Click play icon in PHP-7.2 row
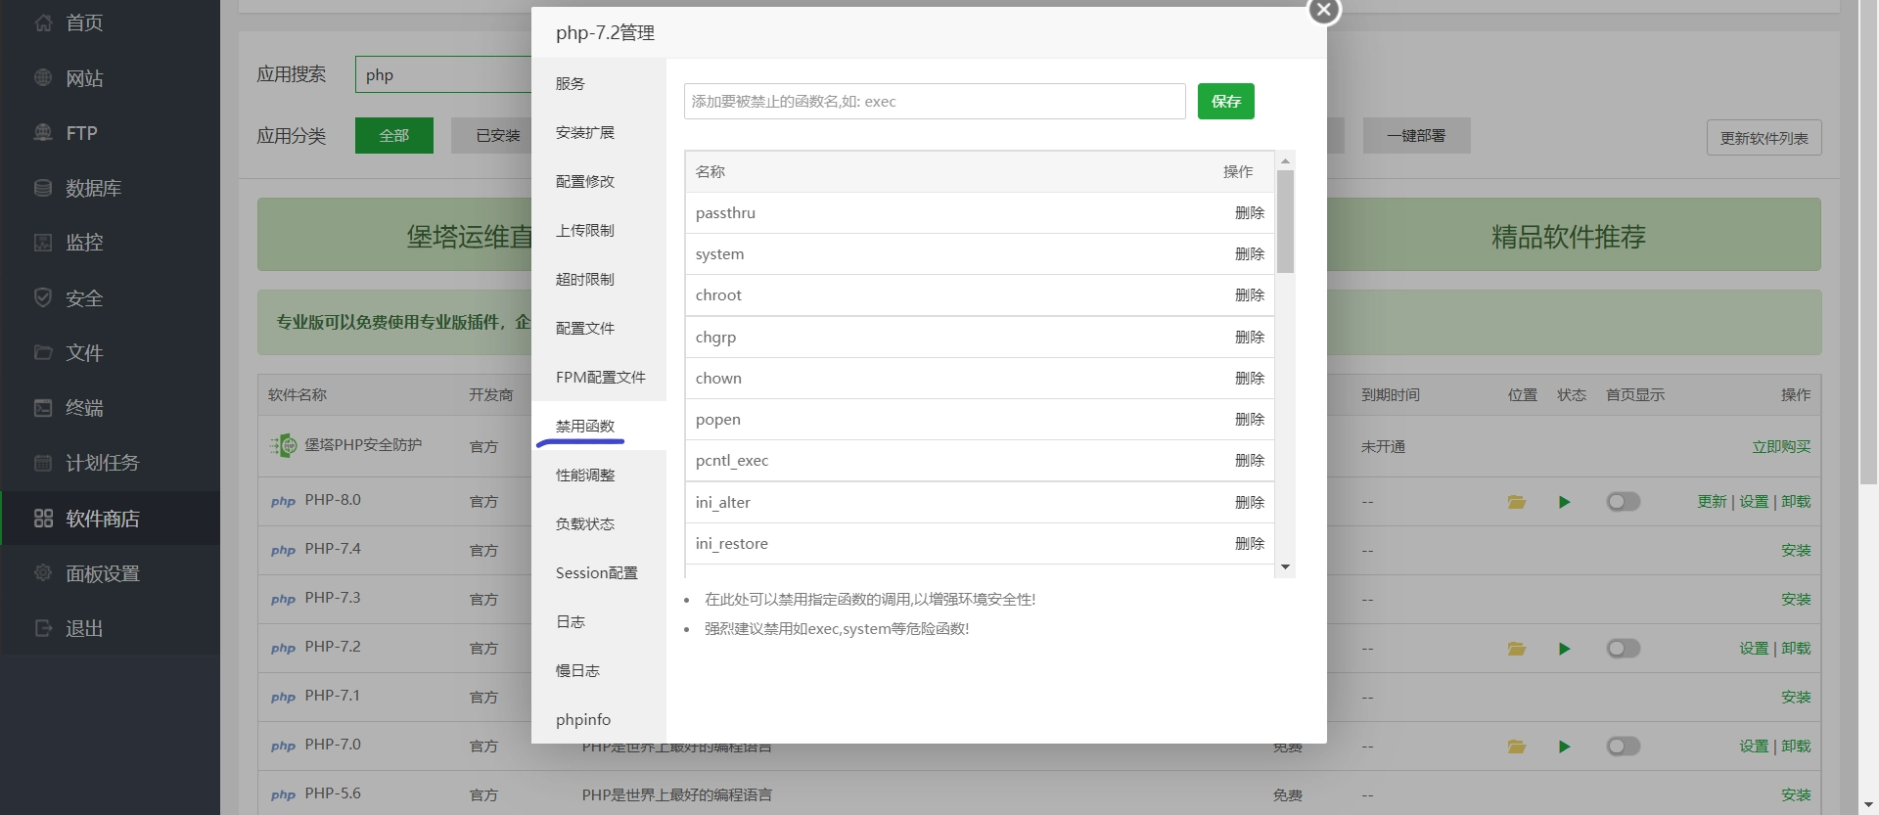This screenshot has height=815, width=1879. (1564, 649)
